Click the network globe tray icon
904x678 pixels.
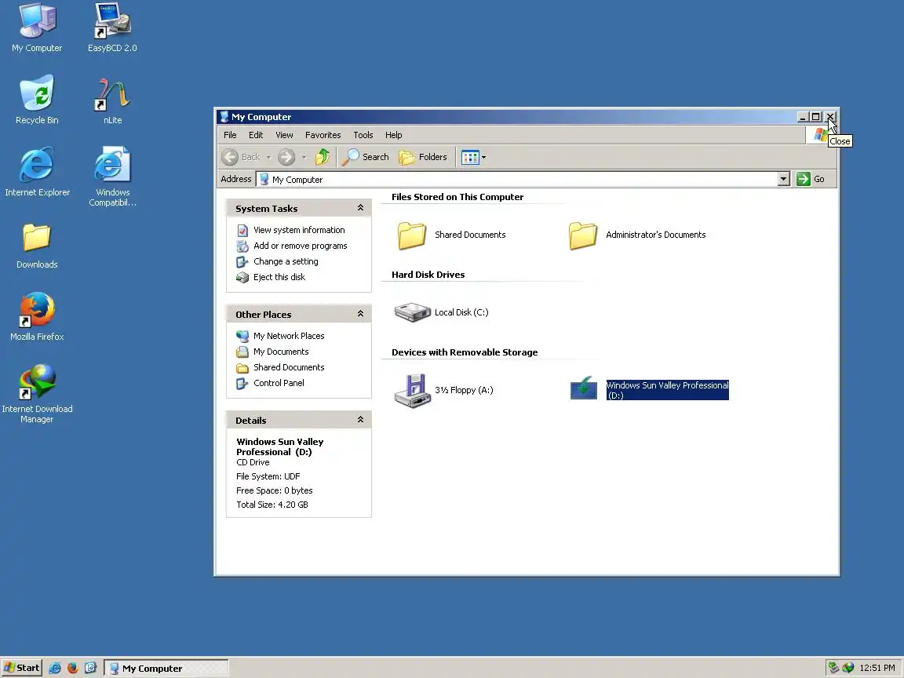(848, 668)
